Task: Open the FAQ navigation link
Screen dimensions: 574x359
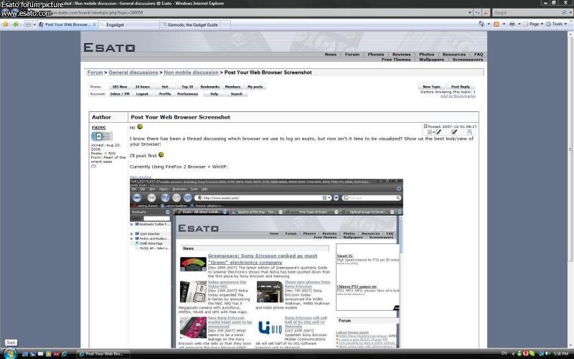Action: point(479,55)
